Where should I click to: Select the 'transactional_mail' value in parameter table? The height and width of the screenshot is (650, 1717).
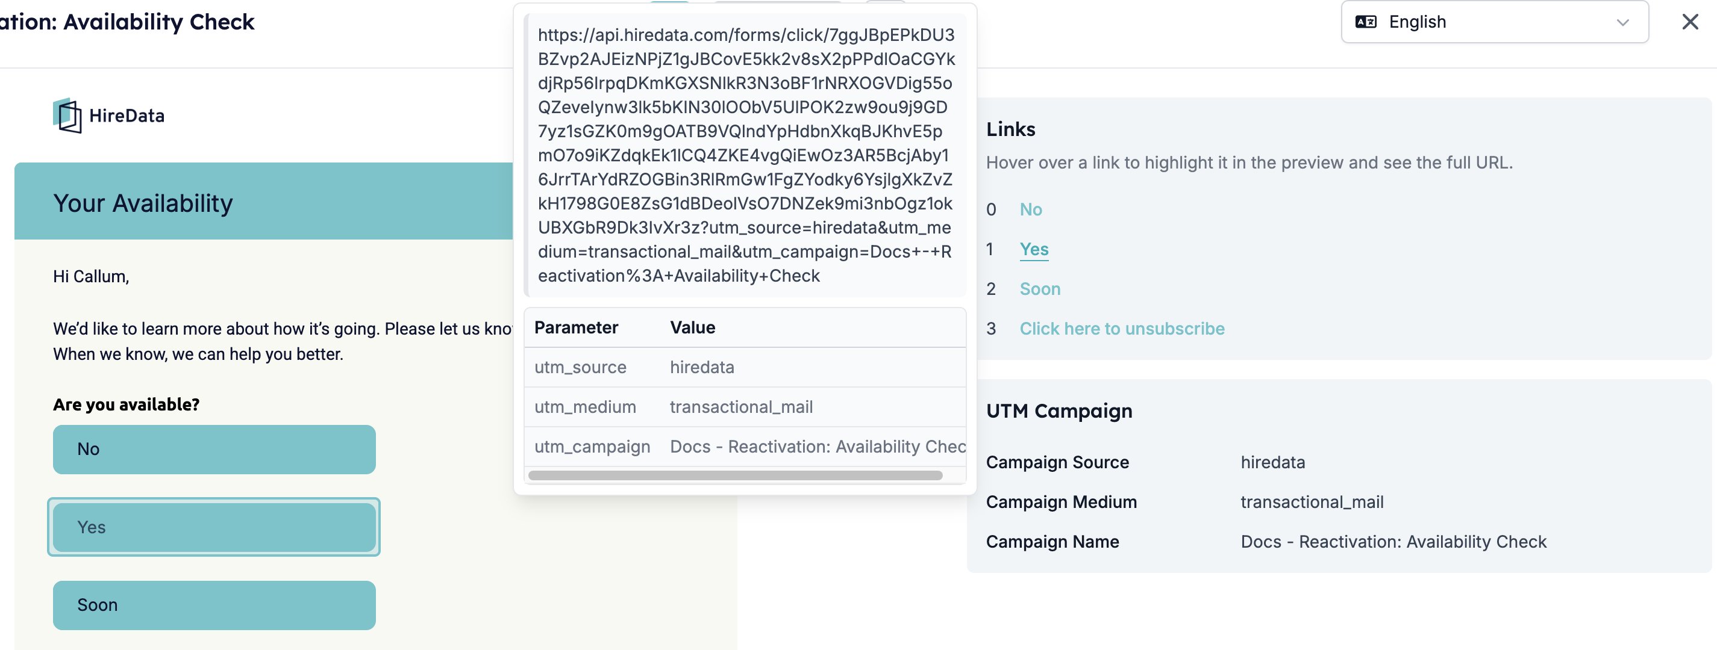[741, 407]
